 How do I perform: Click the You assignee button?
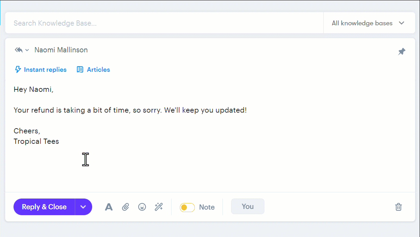point(247,207)
